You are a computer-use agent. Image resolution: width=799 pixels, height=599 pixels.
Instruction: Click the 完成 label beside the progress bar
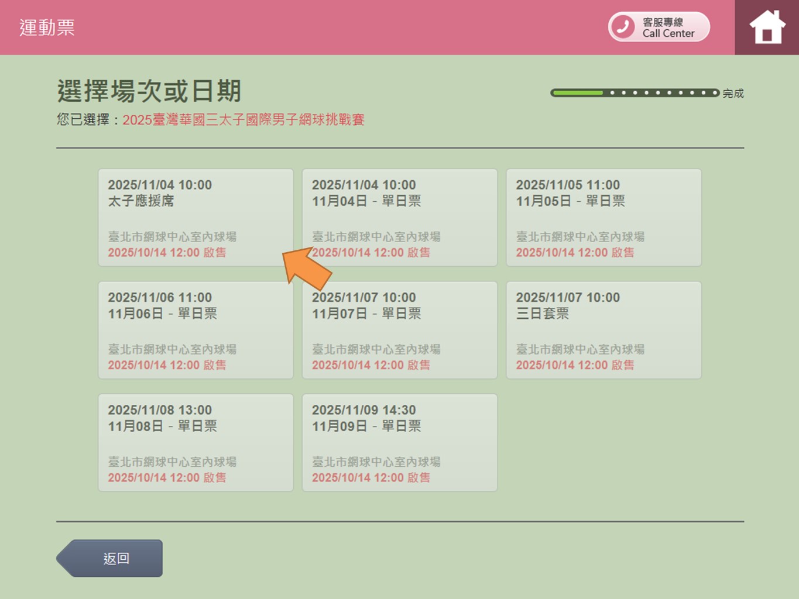[733, 94]
